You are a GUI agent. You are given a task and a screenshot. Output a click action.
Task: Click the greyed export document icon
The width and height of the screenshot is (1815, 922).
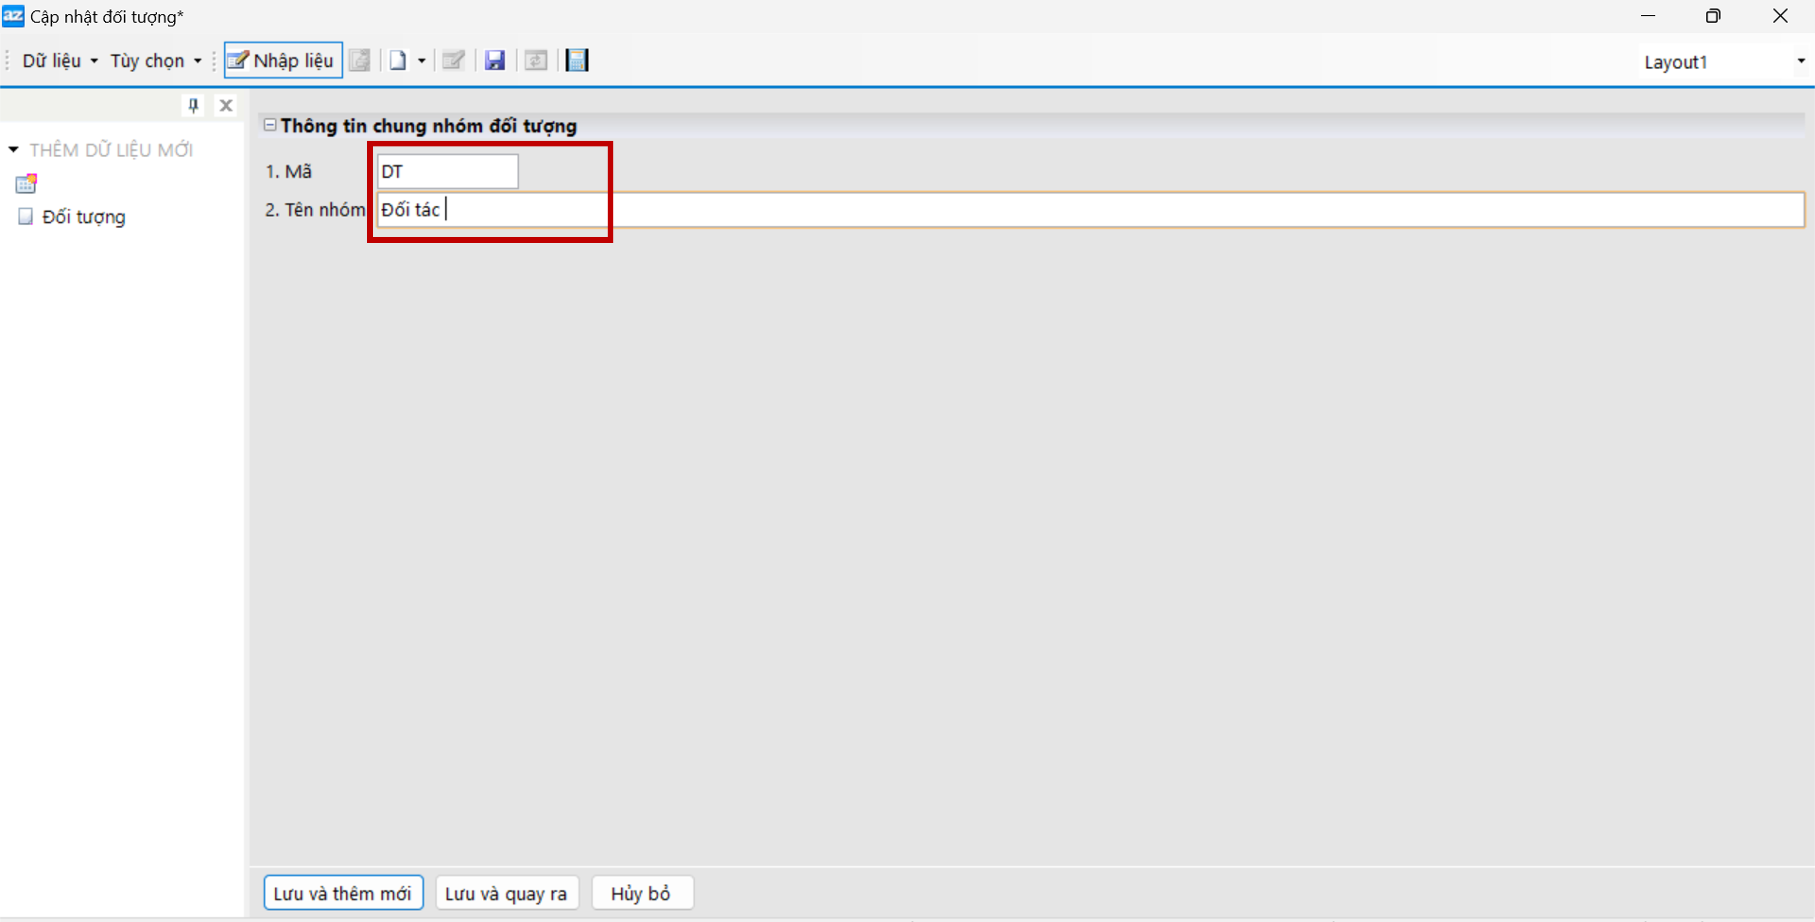pyautogui.click(x=360, y=61)
